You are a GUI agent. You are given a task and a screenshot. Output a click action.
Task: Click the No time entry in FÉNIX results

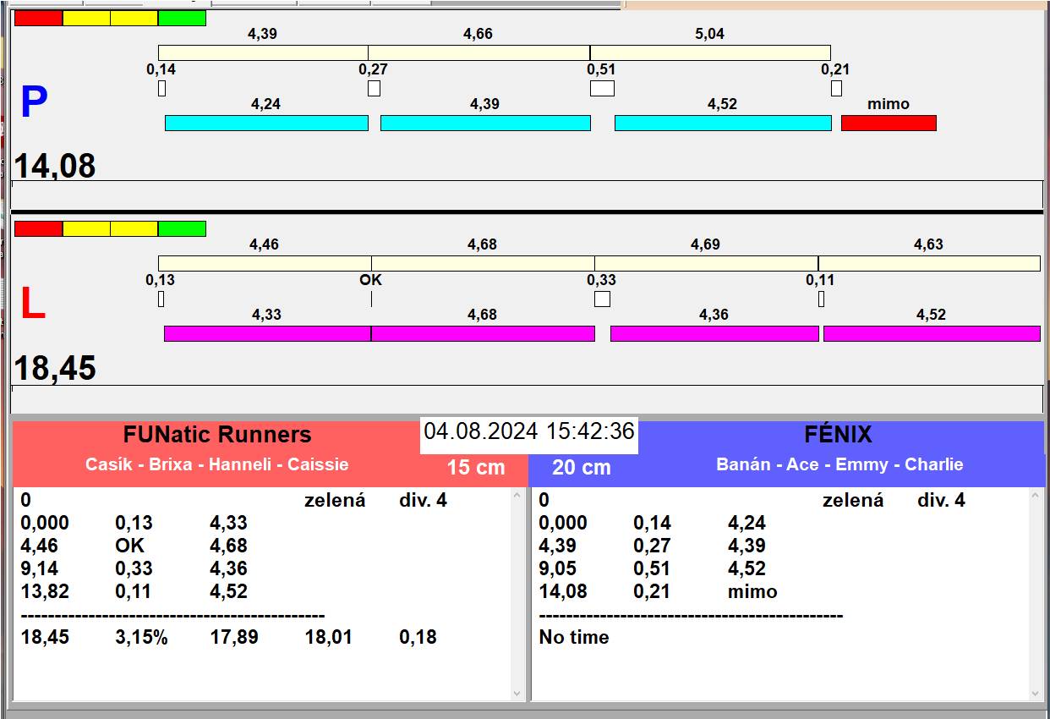[574, 637]
